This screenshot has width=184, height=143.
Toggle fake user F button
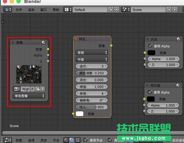coord(32,89)
